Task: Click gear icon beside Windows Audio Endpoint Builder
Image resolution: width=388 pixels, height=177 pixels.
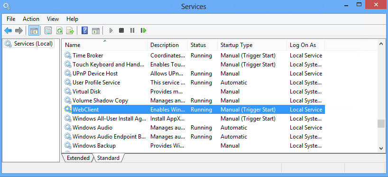Action: 68,137
